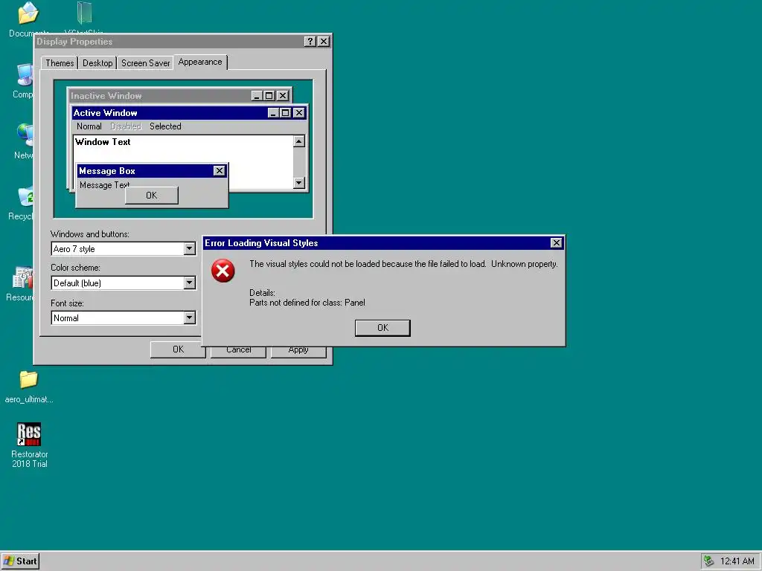Click the Disabled menu item in preview
Screen dimensions: 762x571
point(125,126)
